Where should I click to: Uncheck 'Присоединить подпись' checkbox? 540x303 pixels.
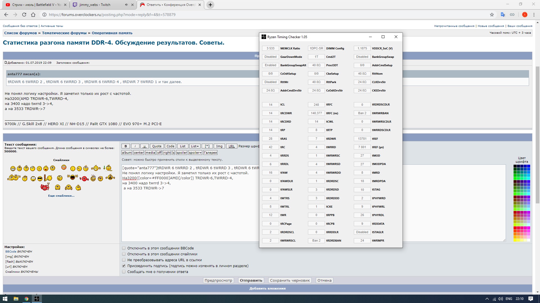[124, 266]
